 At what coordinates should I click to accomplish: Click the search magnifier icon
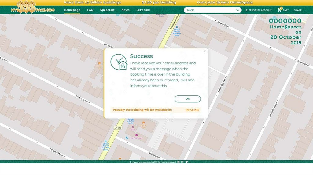(x=238, y=10)
